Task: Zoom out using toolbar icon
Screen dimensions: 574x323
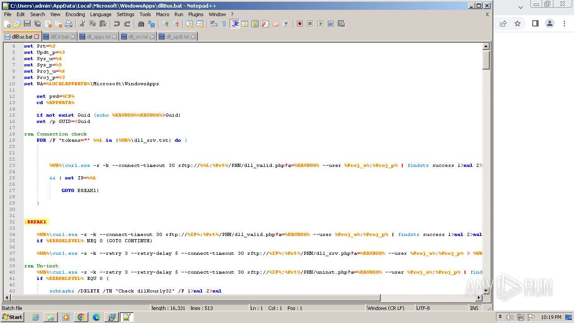Action: click(176, 24)
